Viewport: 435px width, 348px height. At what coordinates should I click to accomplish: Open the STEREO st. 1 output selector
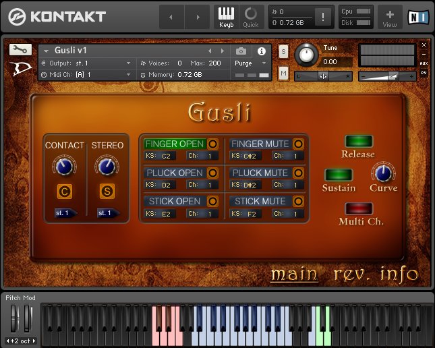click(x=109, y=213)
